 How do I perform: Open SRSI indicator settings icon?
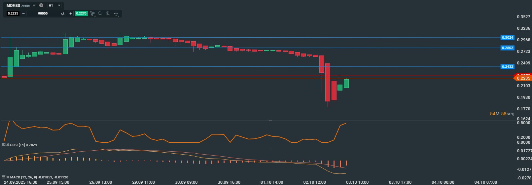4,145
